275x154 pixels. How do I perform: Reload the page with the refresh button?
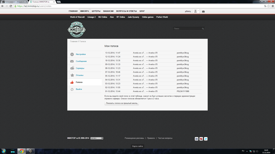tap(10, 6)
